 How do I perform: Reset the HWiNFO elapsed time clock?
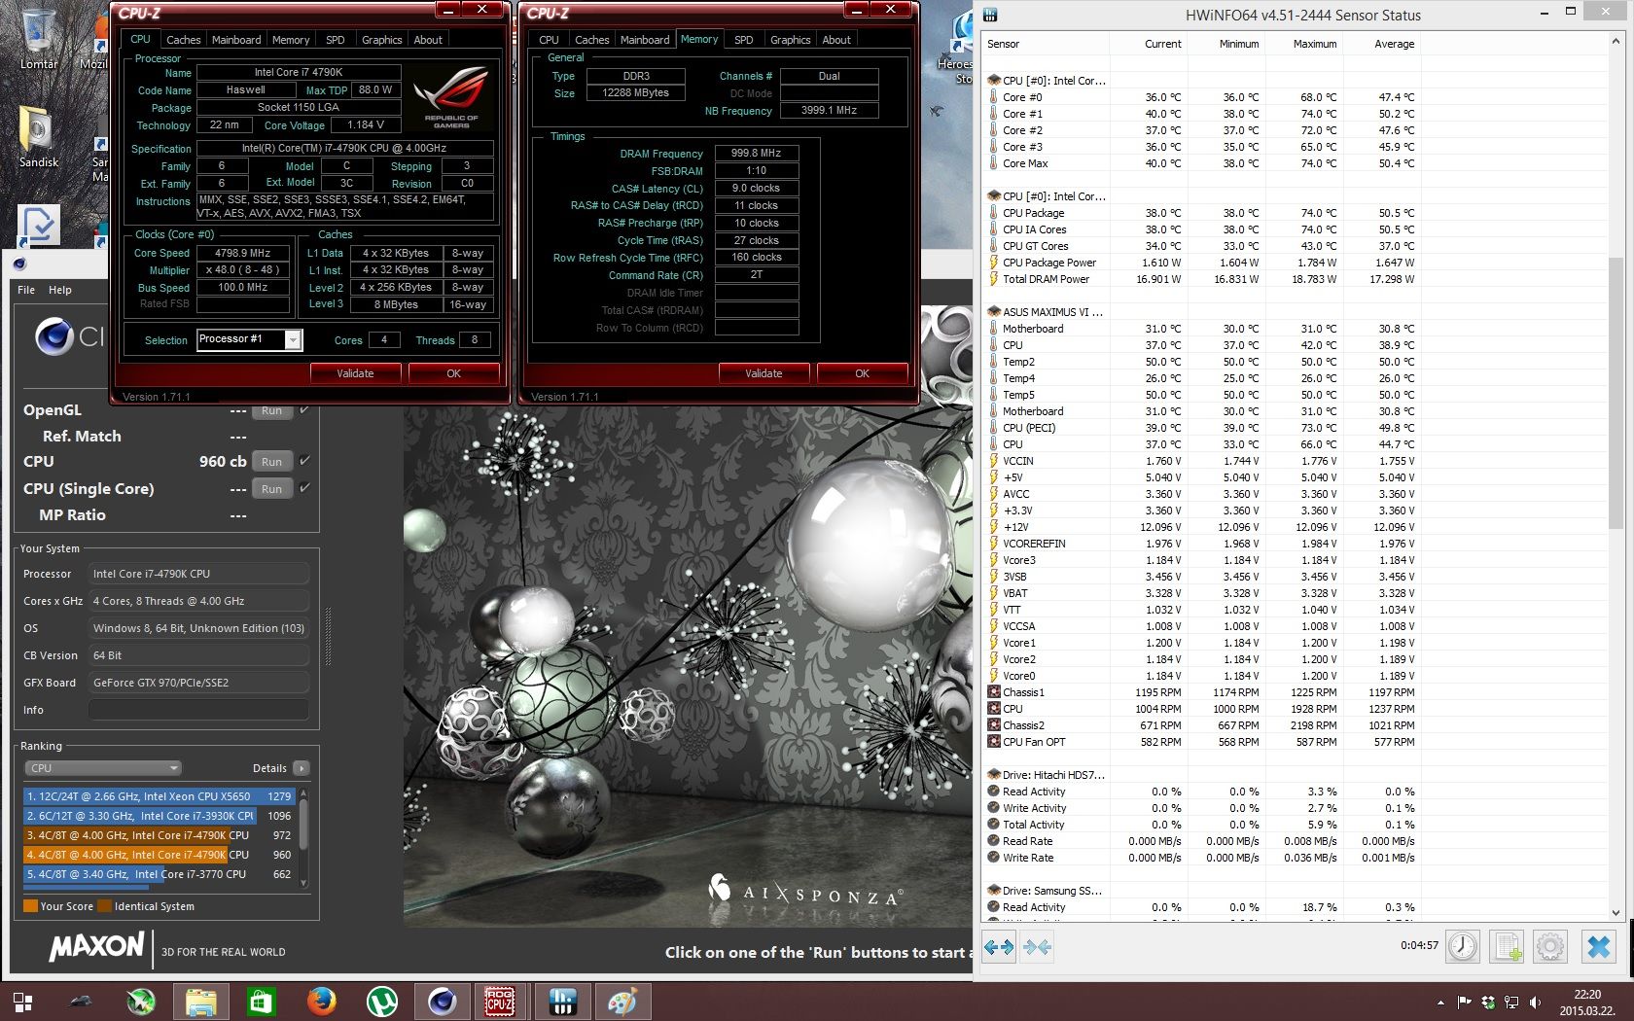(x=1463, y=946)
